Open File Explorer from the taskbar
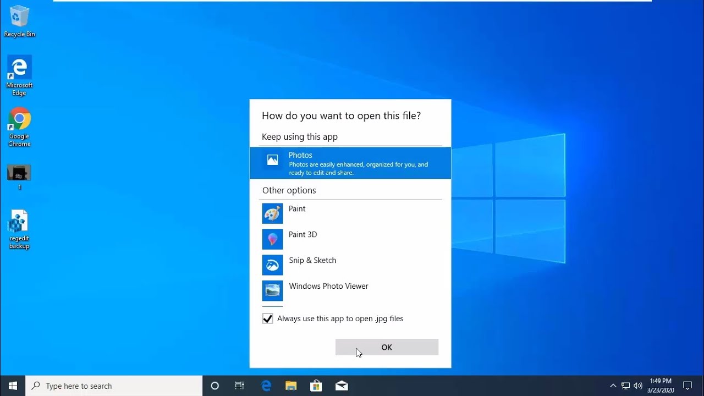Viewport: 704px width, 396px height. 291,386
